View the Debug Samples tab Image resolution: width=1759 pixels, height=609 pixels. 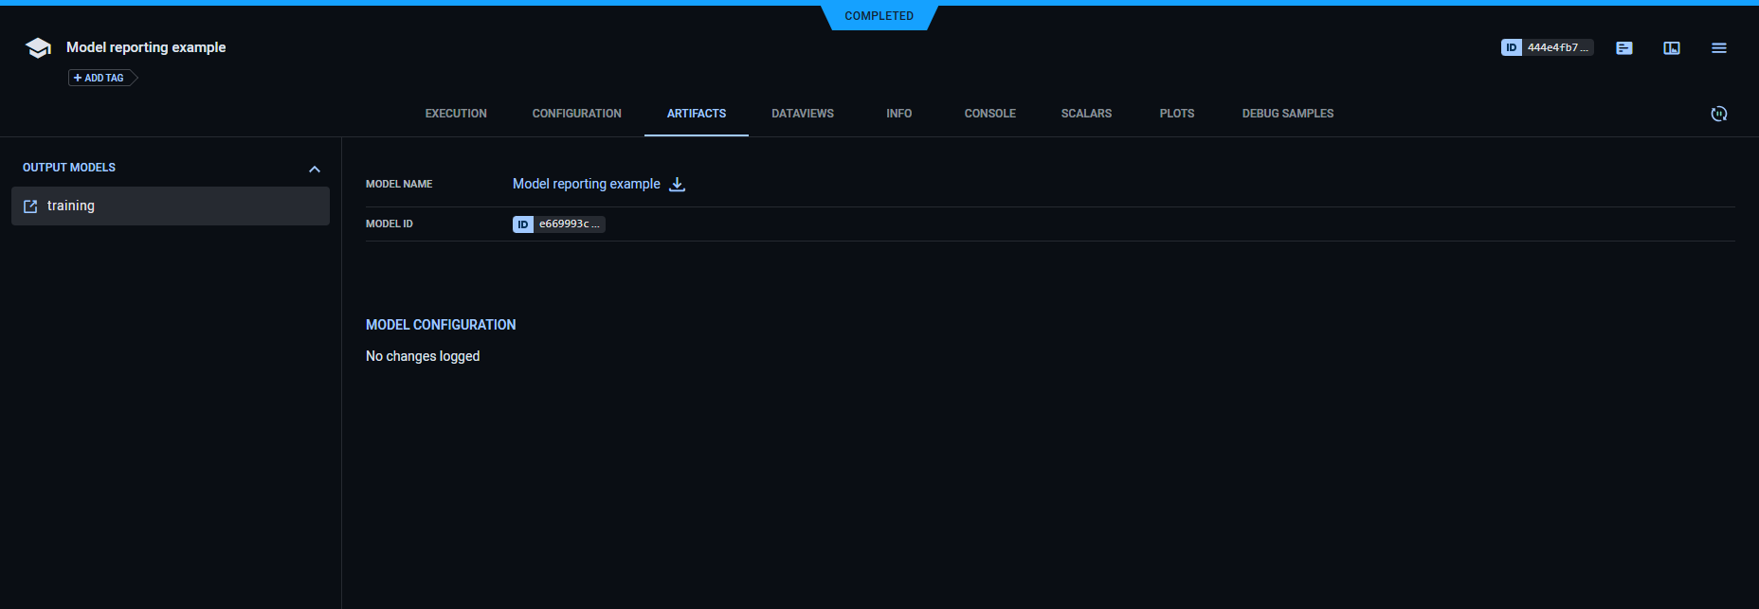click(x=1287, y=114)
